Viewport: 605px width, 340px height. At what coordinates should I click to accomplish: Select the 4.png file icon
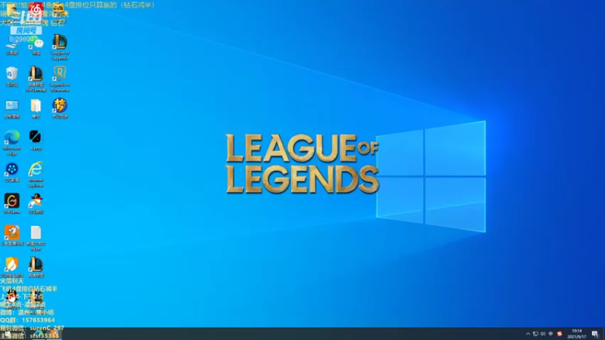point(36,141)
